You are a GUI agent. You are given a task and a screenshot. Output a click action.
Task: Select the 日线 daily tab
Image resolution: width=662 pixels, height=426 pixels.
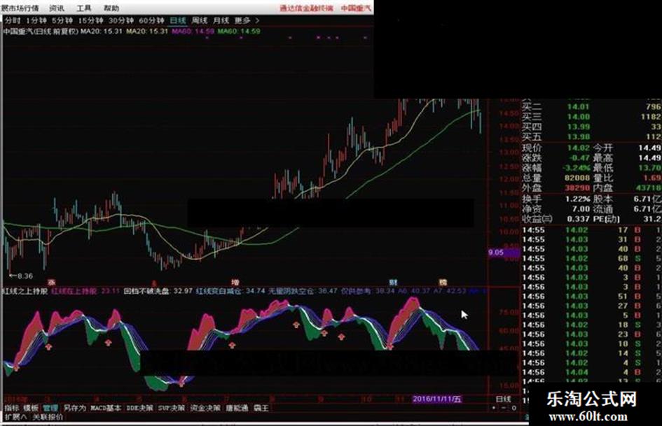(x=178, y=20)
